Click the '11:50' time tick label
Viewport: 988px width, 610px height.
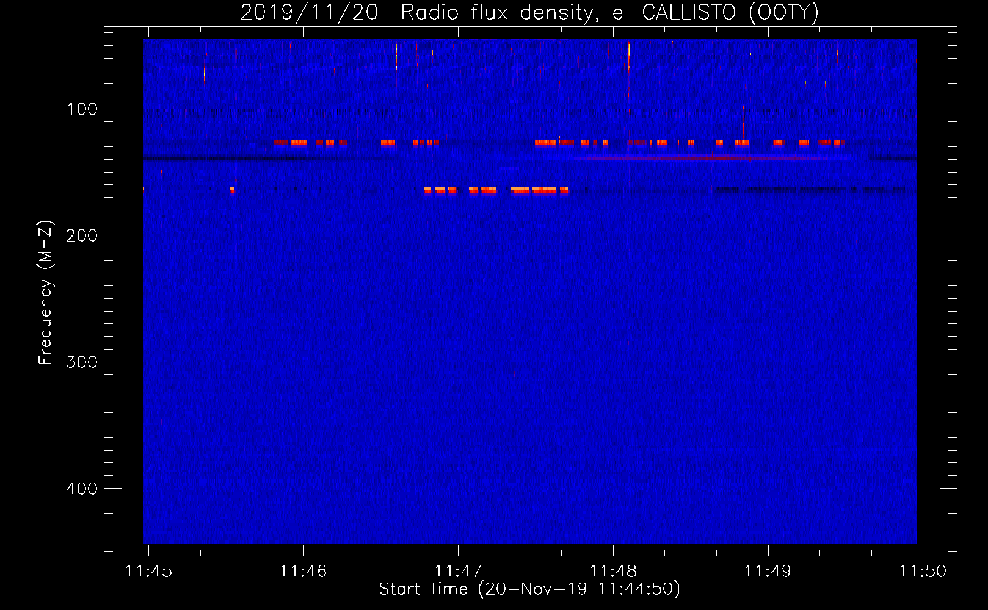923,571
